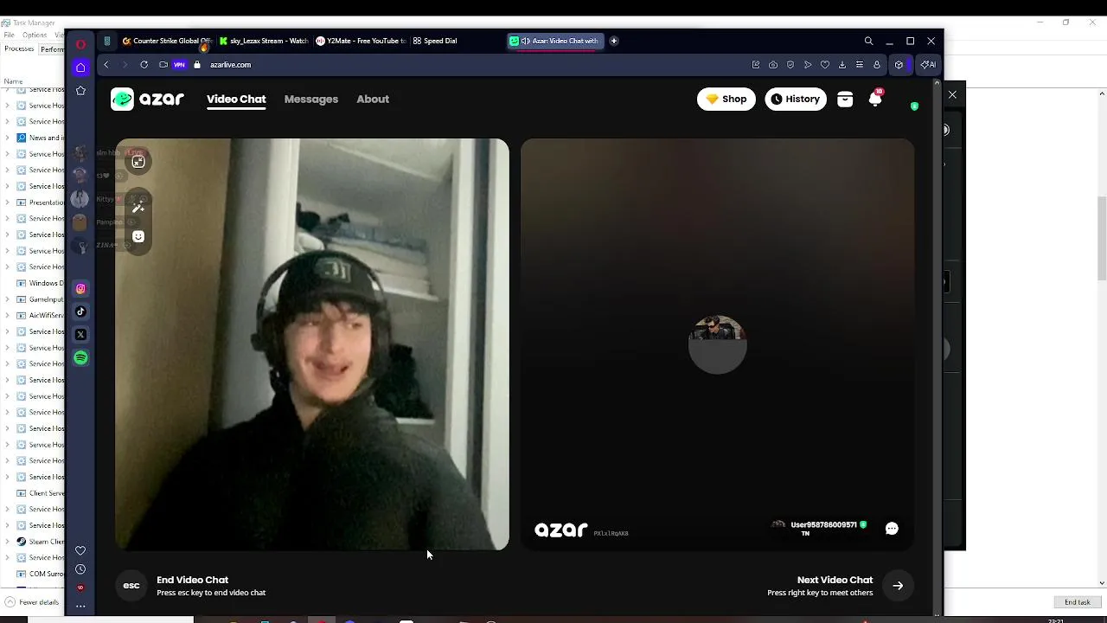
Task: Open the About nav item
Action: [373, 99]
